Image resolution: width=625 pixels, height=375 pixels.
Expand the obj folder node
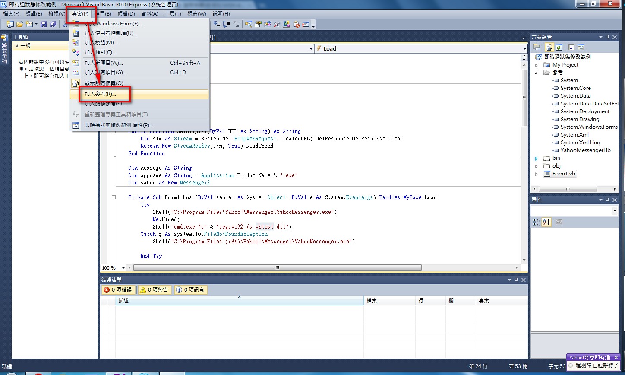[x=537, y=166]
